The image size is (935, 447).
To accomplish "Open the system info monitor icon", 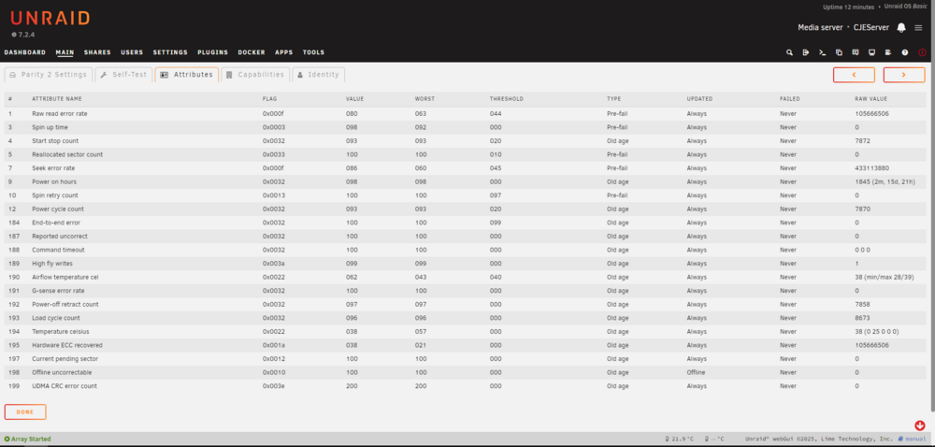I will 871,52.
